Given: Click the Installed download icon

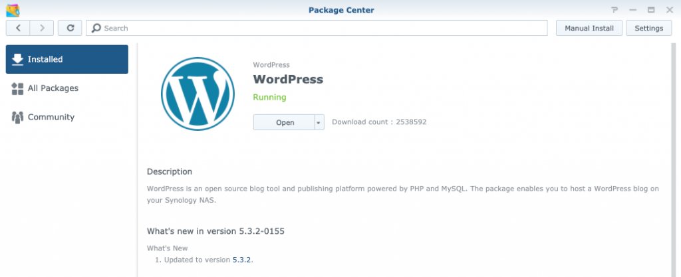Looking at the screenshot, I should 17,59.
